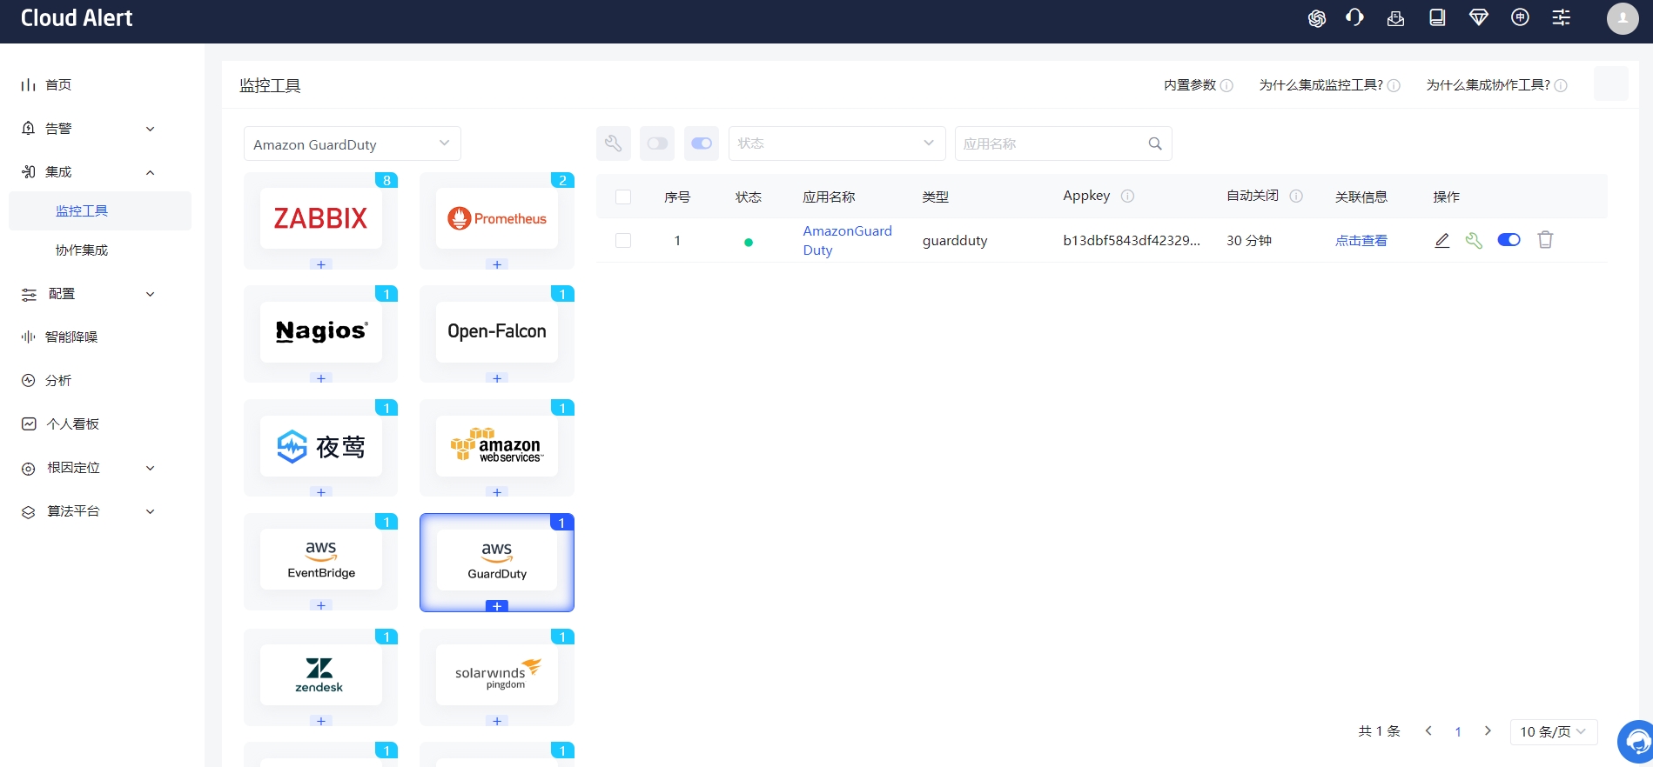Click the language switch icon in header
The width and height of the screenshot is (1653, 767).
point(1520,17)
